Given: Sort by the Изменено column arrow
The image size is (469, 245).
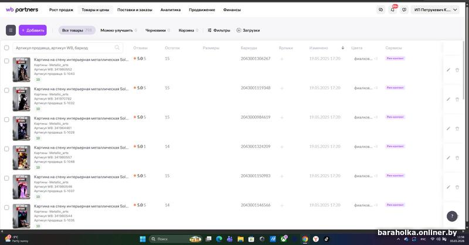Looking at the screenshot, I should (x=342, y=47).
